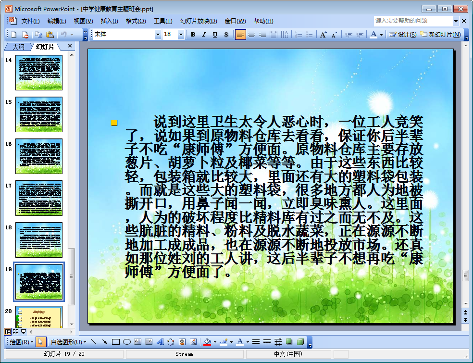Screen dimensions: 473x363
Task: Insert a horizontal text box
Action: point(138,342)
